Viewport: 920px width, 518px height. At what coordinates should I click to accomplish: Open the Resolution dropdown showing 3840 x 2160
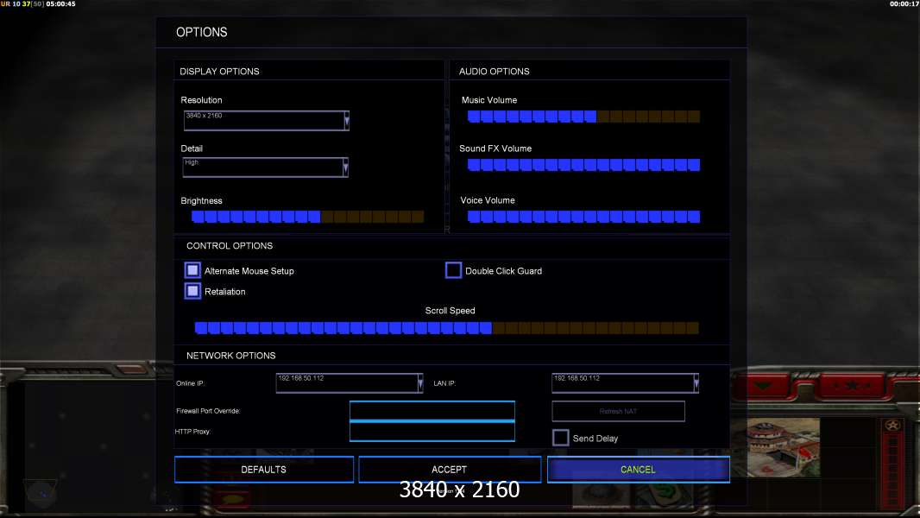point(267,120)
